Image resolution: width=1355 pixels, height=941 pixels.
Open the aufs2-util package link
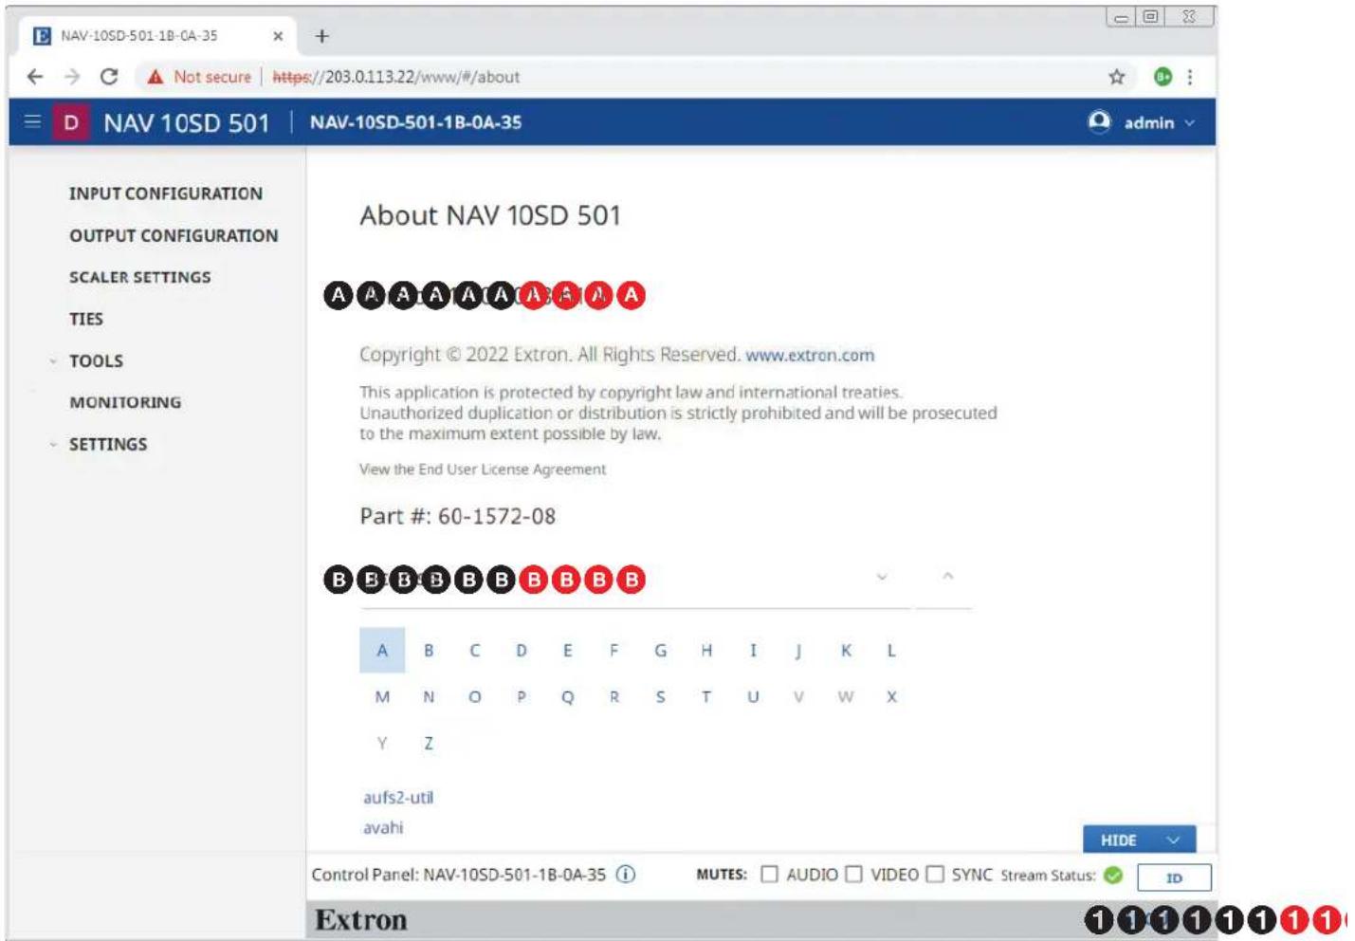[398, 797]
